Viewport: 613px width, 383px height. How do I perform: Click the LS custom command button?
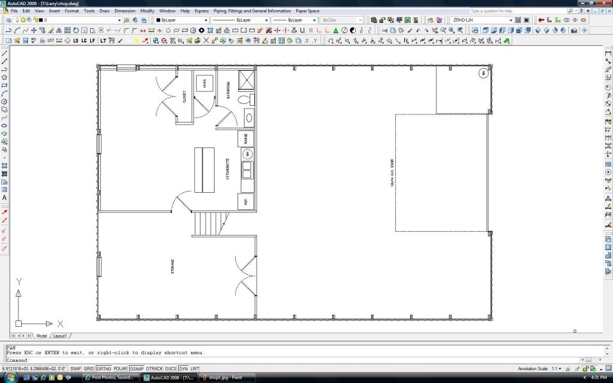coord(76,40)
